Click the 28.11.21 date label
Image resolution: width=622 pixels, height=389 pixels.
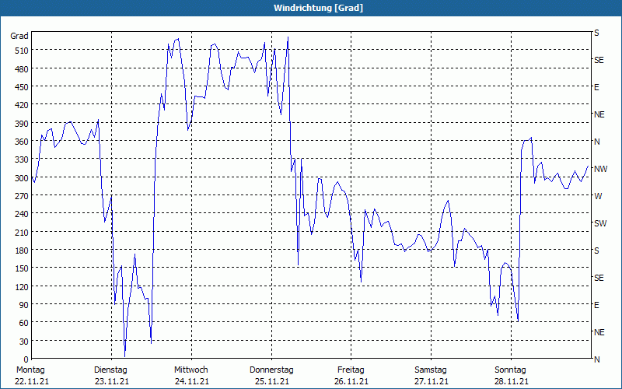click(x=511, y=381)
